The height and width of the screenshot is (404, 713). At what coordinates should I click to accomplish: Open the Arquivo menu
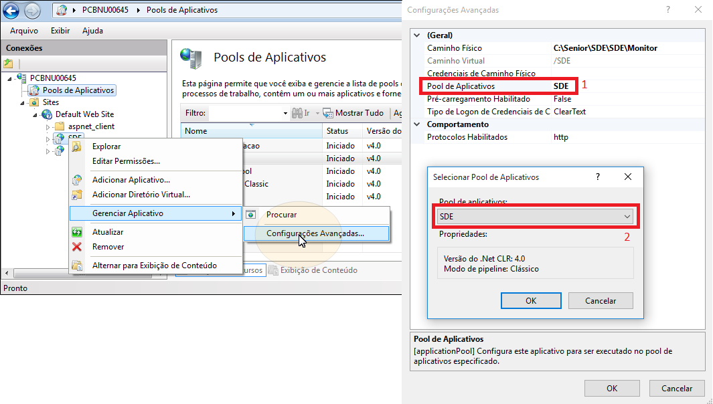coord(24,31)
